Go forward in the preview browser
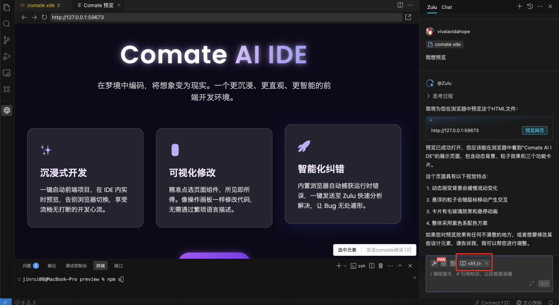This screenshot has width=559, height=305. point(34,17)
